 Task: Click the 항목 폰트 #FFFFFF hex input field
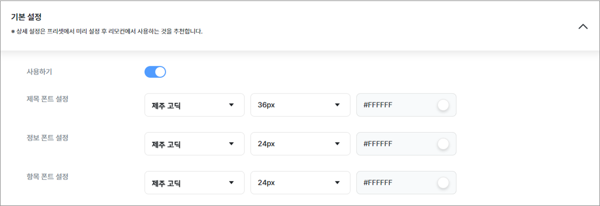406,183
